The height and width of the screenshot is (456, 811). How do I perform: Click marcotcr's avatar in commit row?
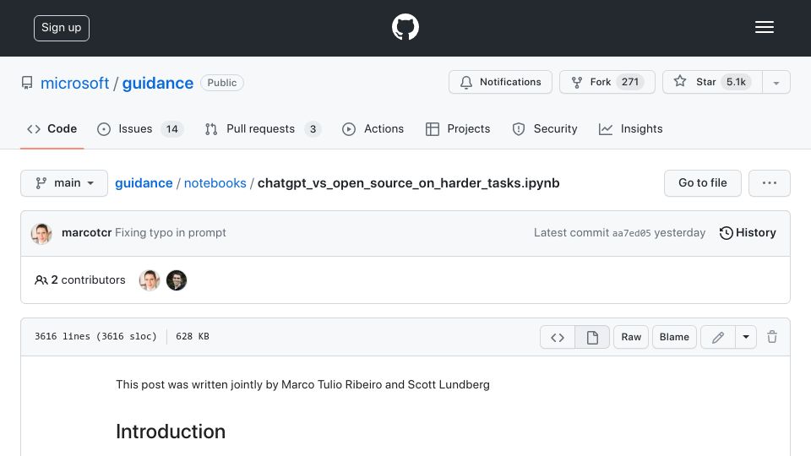[41, 233]
